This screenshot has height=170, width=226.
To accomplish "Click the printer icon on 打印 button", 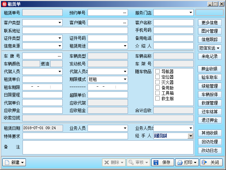I will pos(180,163).
